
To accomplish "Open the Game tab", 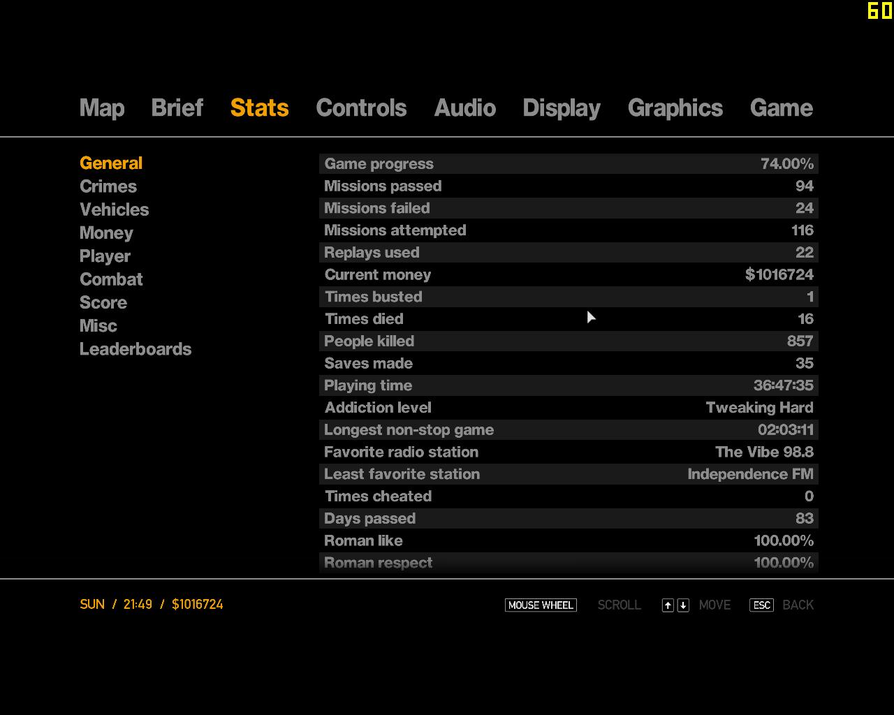I will tap(781, 108).
